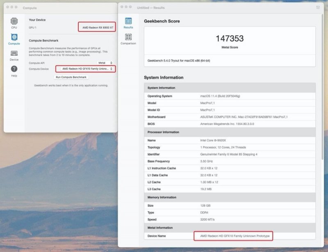This screenshot has height=252, width=328.
Task: Click the 3.50 GHz base frequency
Action: (x=207, y=161)
